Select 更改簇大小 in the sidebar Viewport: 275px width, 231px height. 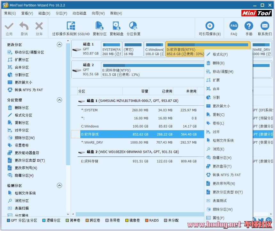click(20, 82)
